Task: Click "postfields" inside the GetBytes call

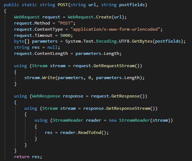Action: [168, 42]
